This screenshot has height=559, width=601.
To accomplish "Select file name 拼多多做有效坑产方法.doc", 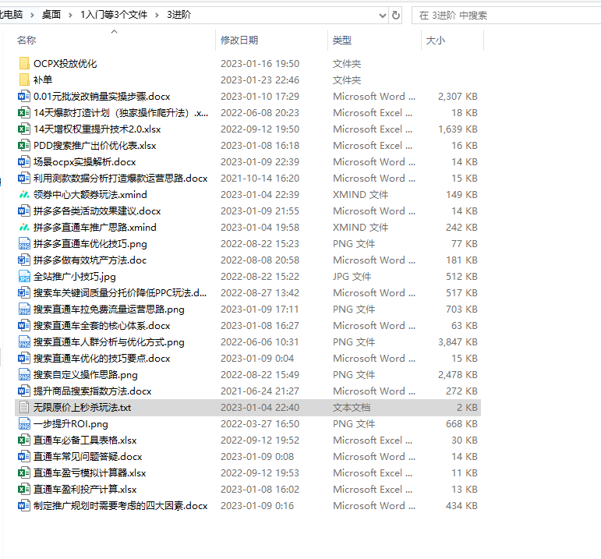I will tap(90, 260).
